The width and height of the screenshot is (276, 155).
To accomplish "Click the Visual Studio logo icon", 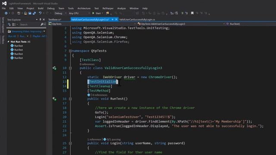I will pos(4,3).
